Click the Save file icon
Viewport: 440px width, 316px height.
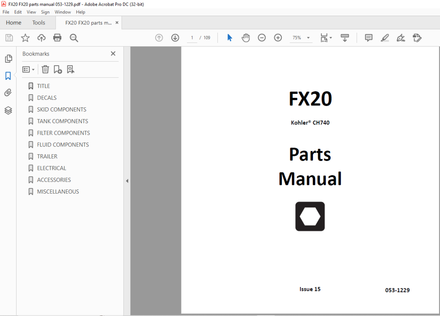(9, 38)
